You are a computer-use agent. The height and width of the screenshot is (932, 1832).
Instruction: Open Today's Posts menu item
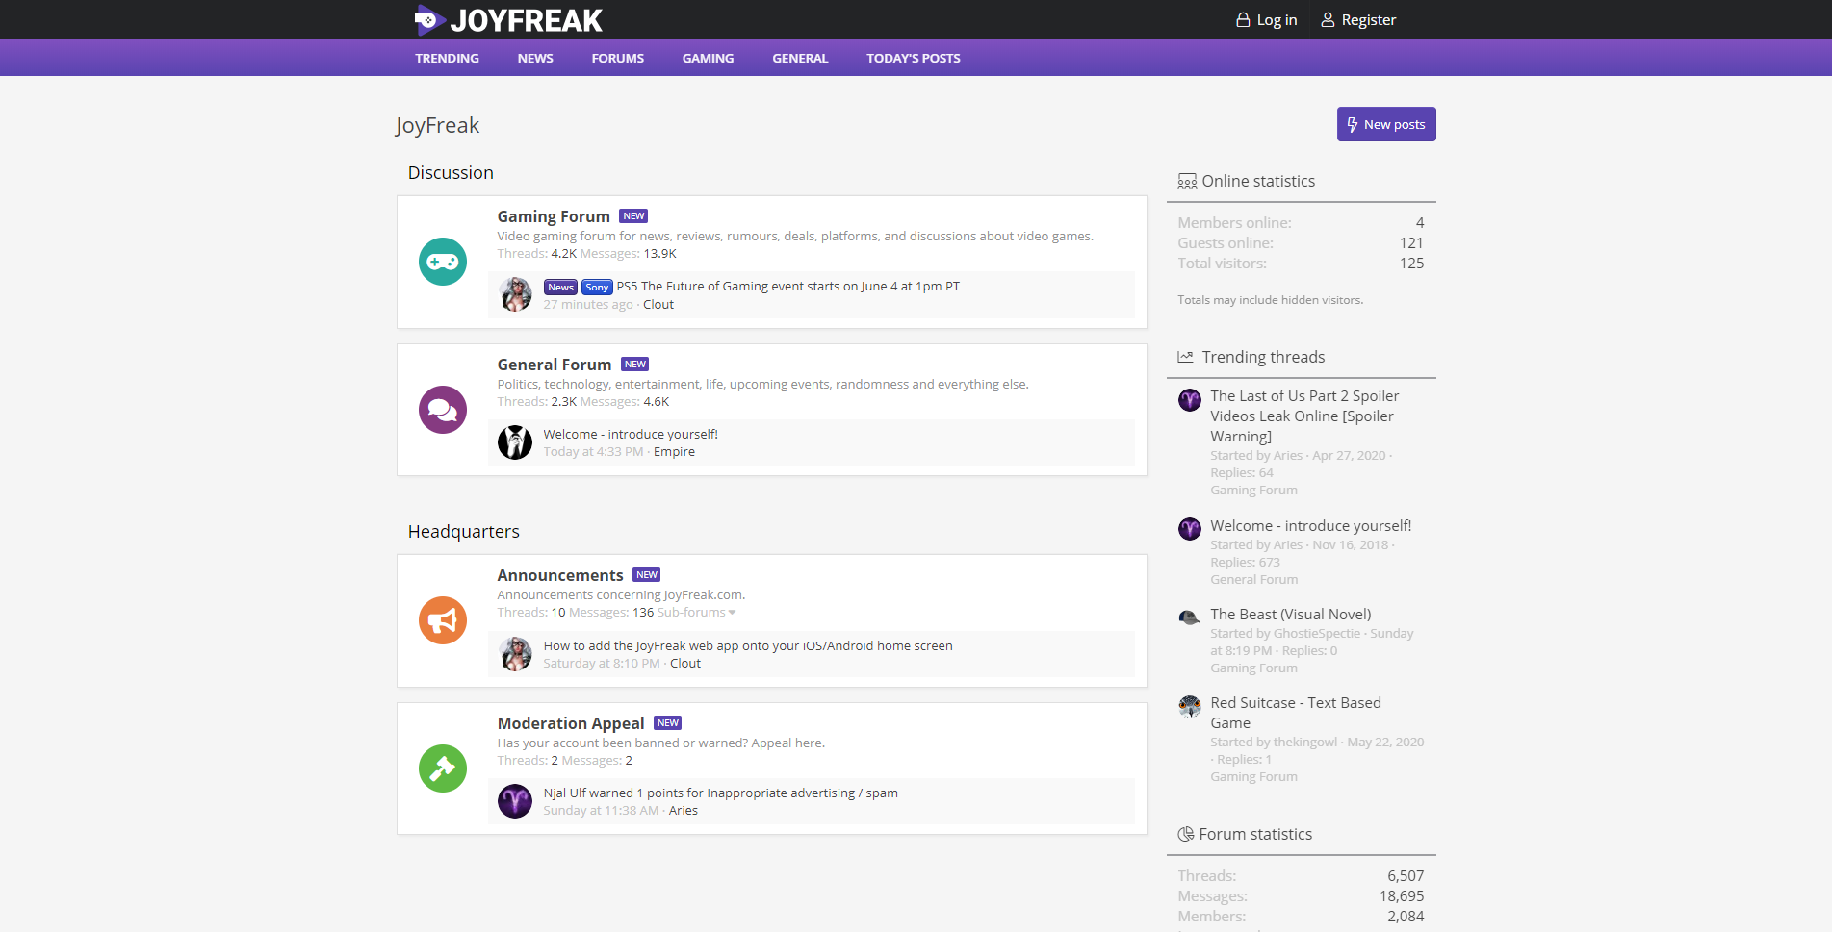[914, 58]
